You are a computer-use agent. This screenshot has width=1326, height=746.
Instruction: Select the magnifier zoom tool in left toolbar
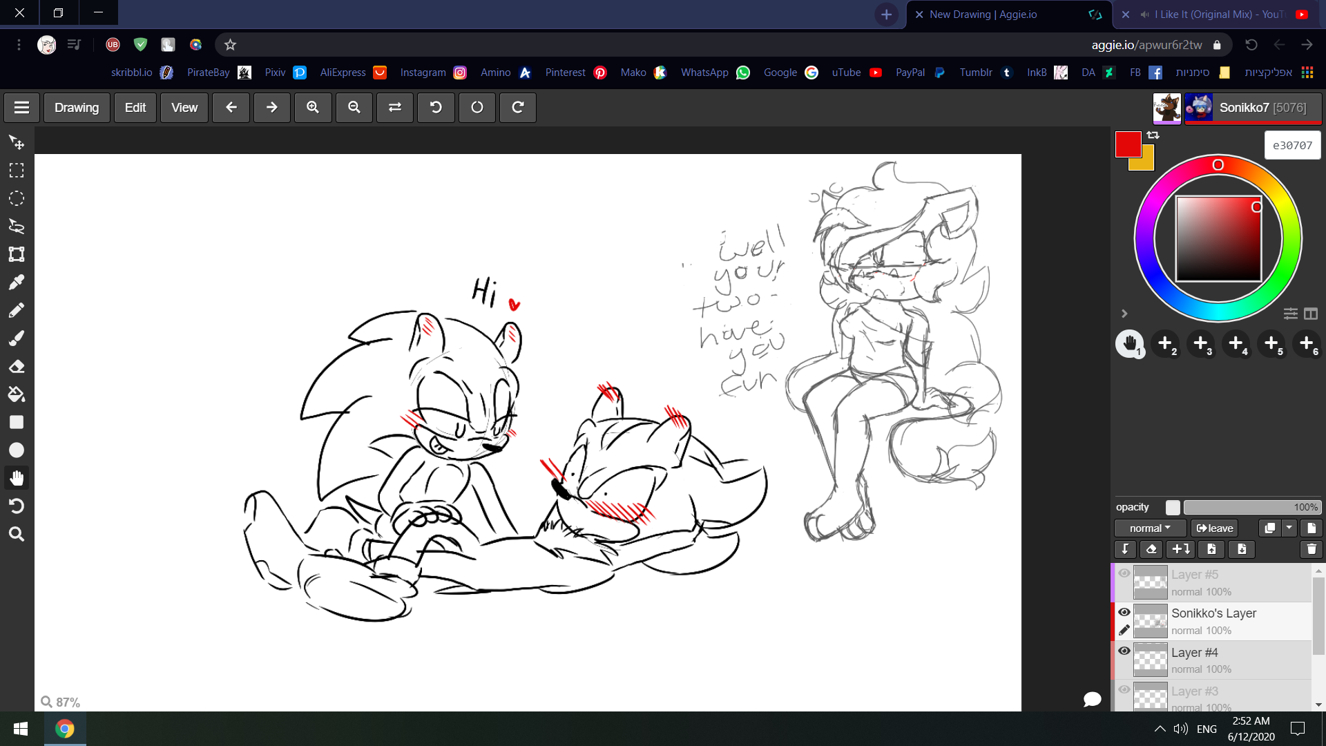pyautogui.click(x=17, y=534)
